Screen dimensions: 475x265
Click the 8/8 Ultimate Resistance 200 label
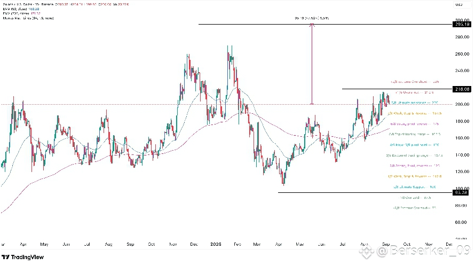tap(415, 103)
